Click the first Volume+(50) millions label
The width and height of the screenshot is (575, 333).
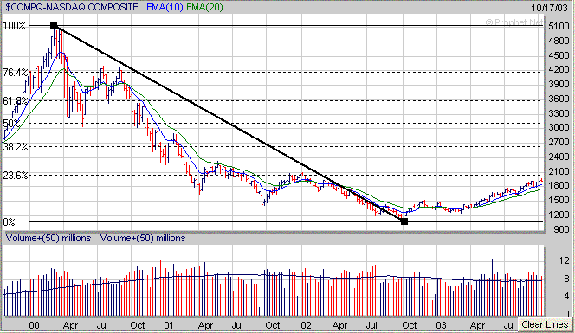(48, 238)
